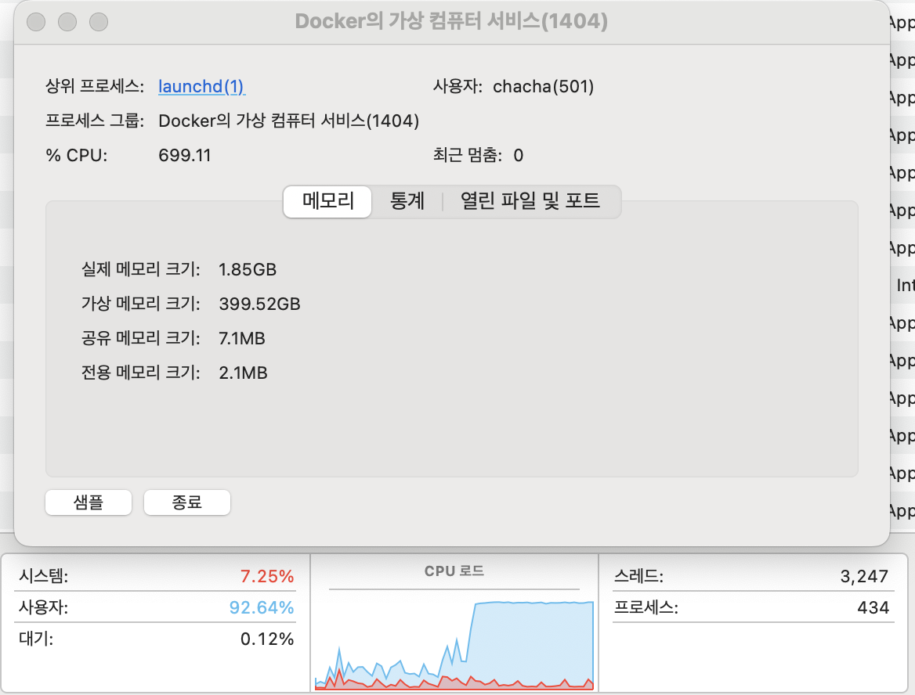Click the 전용 메모리 크기 value 2.1MB

click(x=243, y=373)
